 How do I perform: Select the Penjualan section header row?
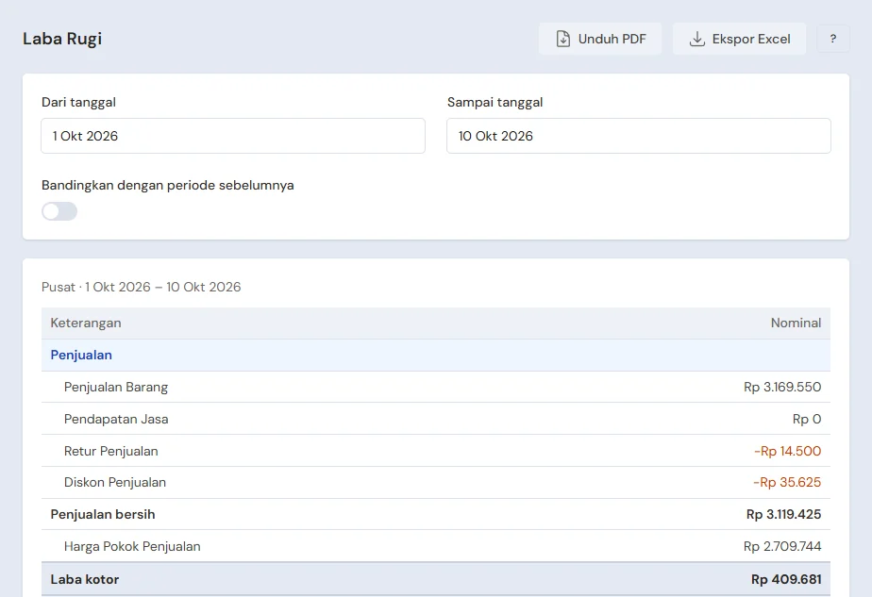tap(436, 356)
